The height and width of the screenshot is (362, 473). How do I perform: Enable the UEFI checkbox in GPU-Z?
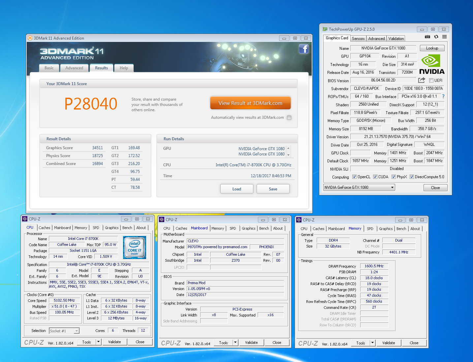click(431, 81)
